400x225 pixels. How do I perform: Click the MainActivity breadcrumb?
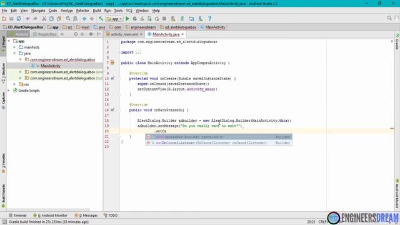tap(213, 27)
